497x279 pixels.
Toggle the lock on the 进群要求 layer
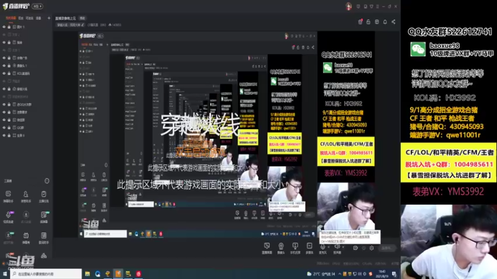tap(9, 112)
